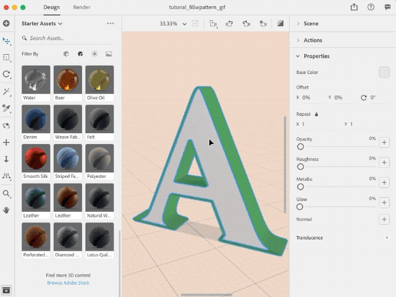Open the assets panel more options menu
Screen dimensions: 396x297
click(x=110, y=24)
